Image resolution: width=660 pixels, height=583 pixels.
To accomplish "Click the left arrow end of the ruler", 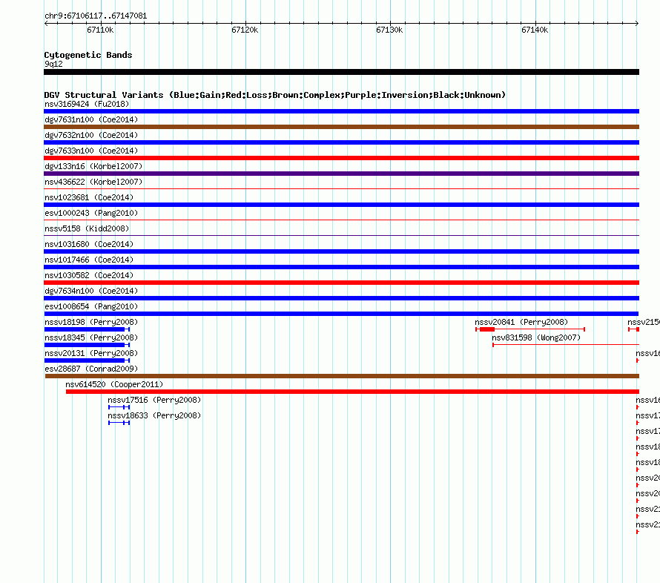I will (x=46, y=24).
